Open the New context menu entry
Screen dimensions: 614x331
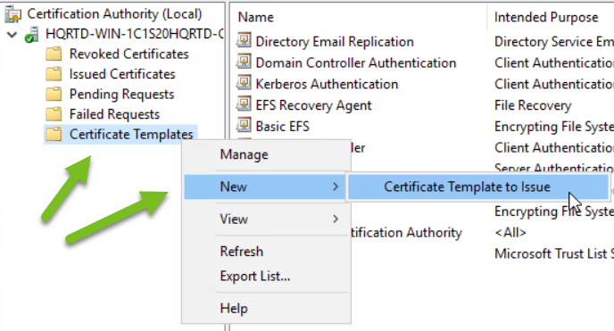[265, 186]
